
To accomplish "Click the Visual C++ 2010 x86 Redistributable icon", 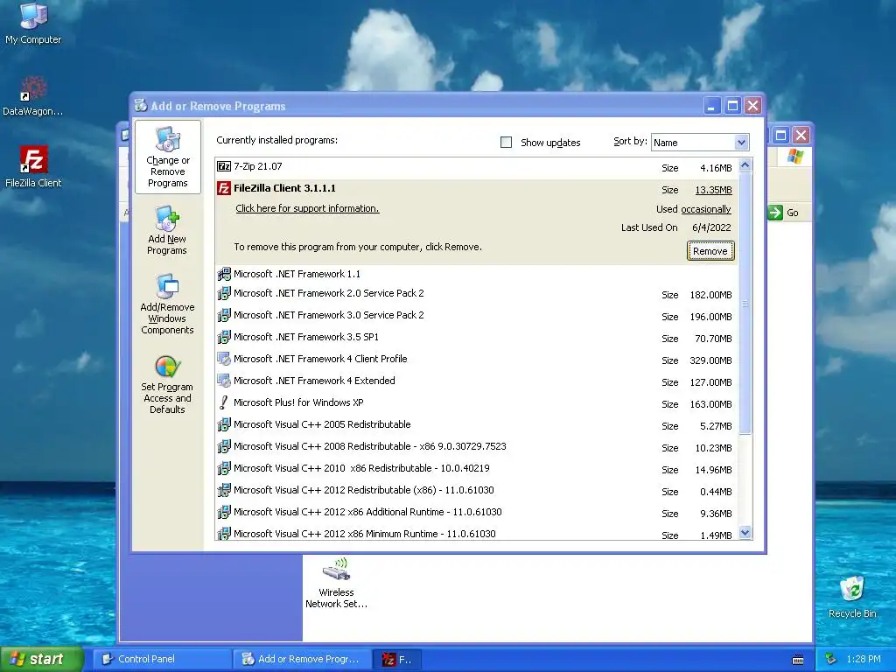I will [x=224, y=468].
